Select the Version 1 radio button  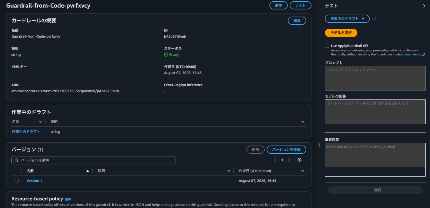click(x=17, y=181)
